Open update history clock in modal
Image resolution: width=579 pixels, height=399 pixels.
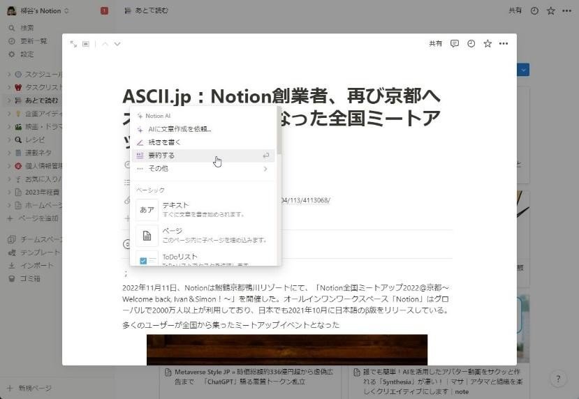pos(471,43)
